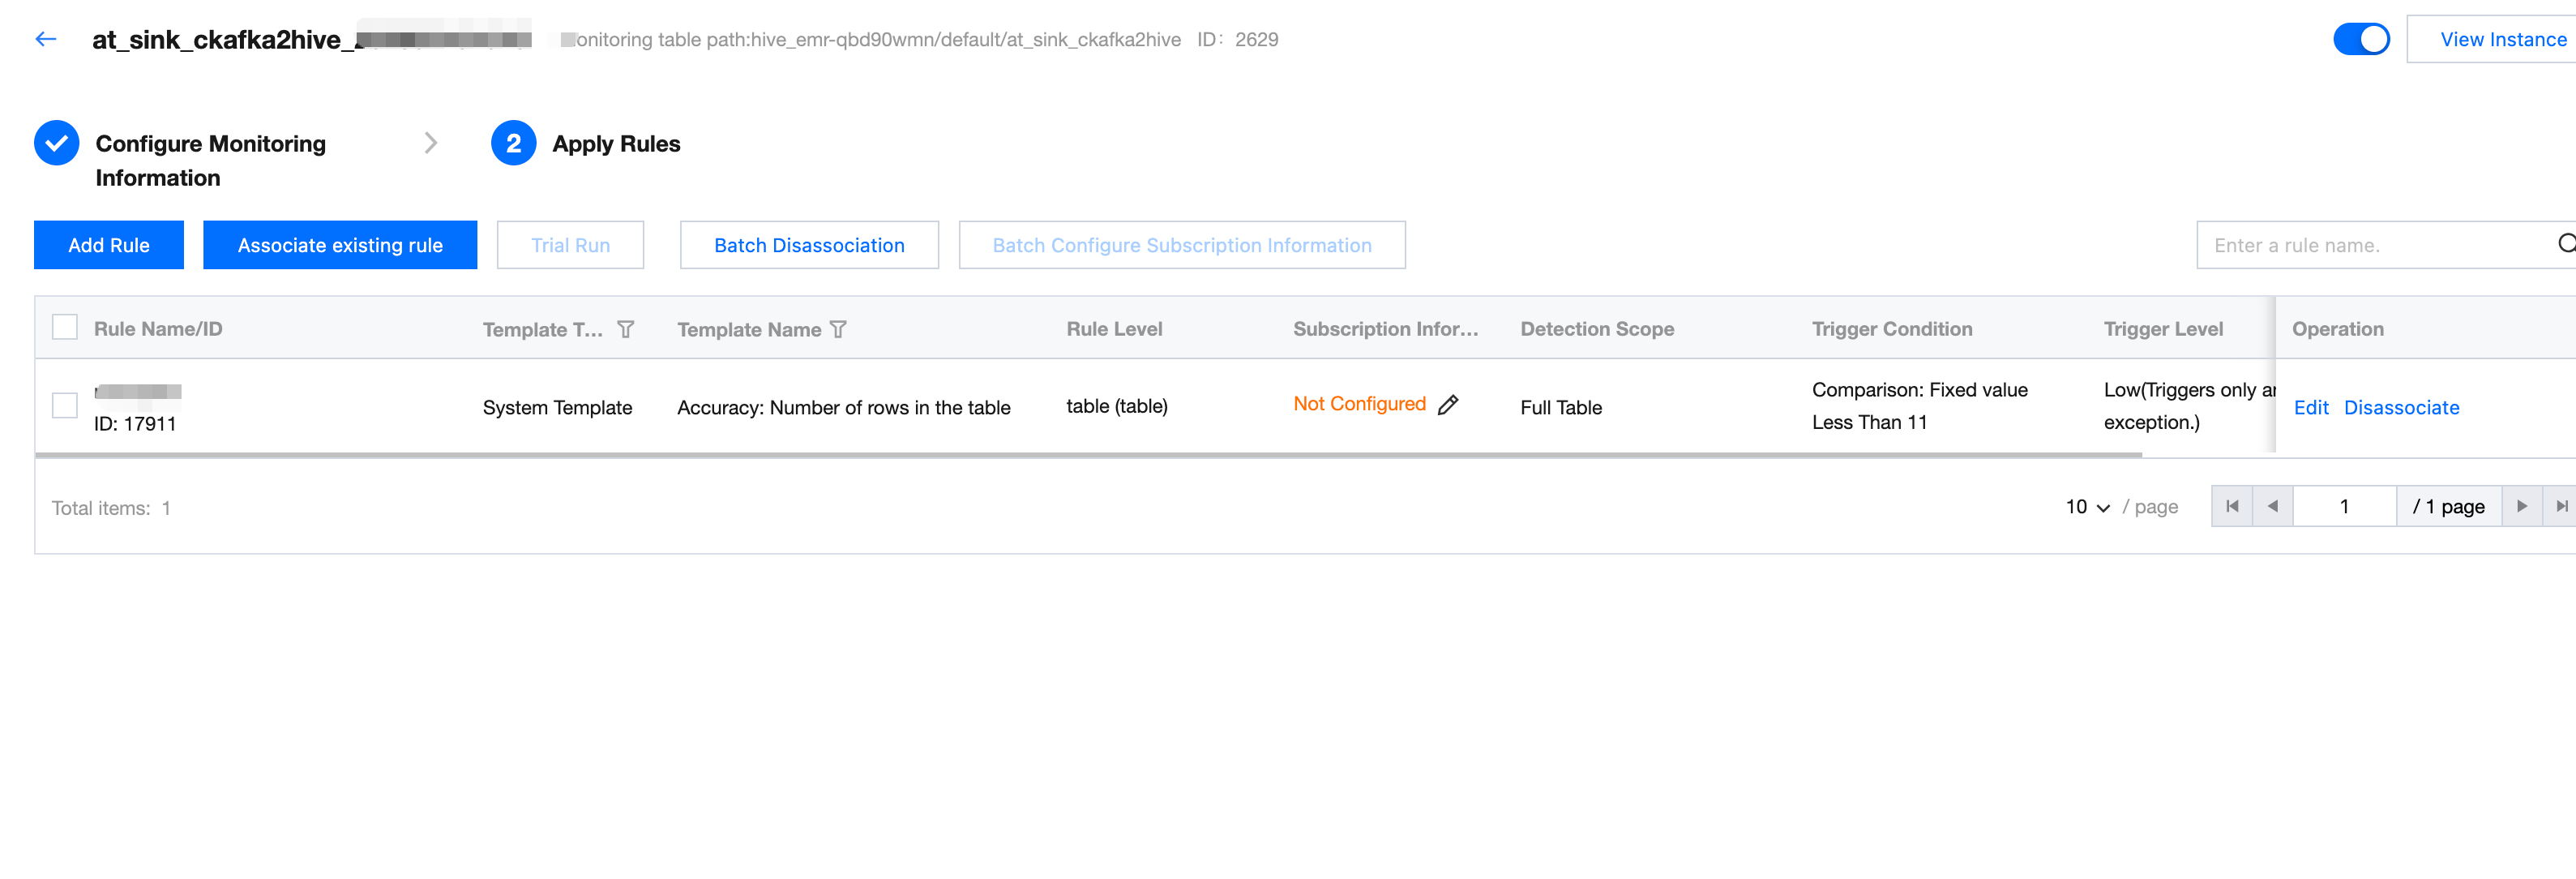The width and height of the screenshot is (2576, 879).
Task: Focus the rule name search field
Action: click(2370, 245)
